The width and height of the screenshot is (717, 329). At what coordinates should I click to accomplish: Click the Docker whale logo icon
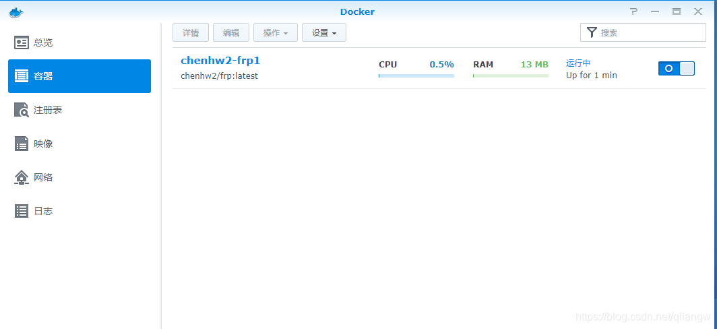[16, 12]
